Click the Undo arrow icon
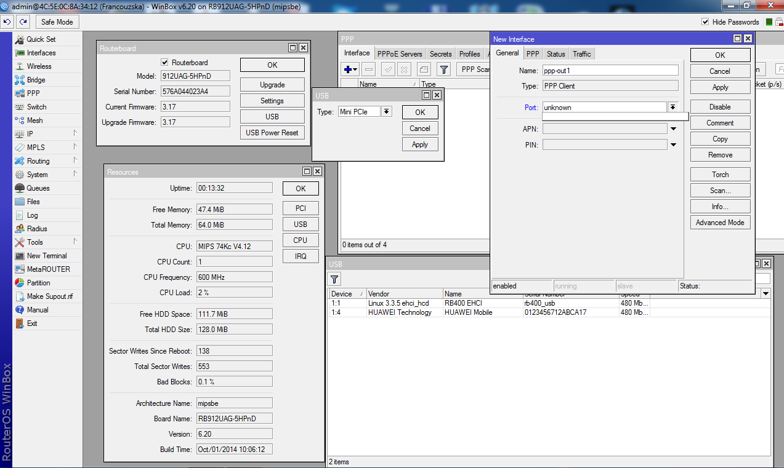Viewport: 784px width, 468px height. 7,22
